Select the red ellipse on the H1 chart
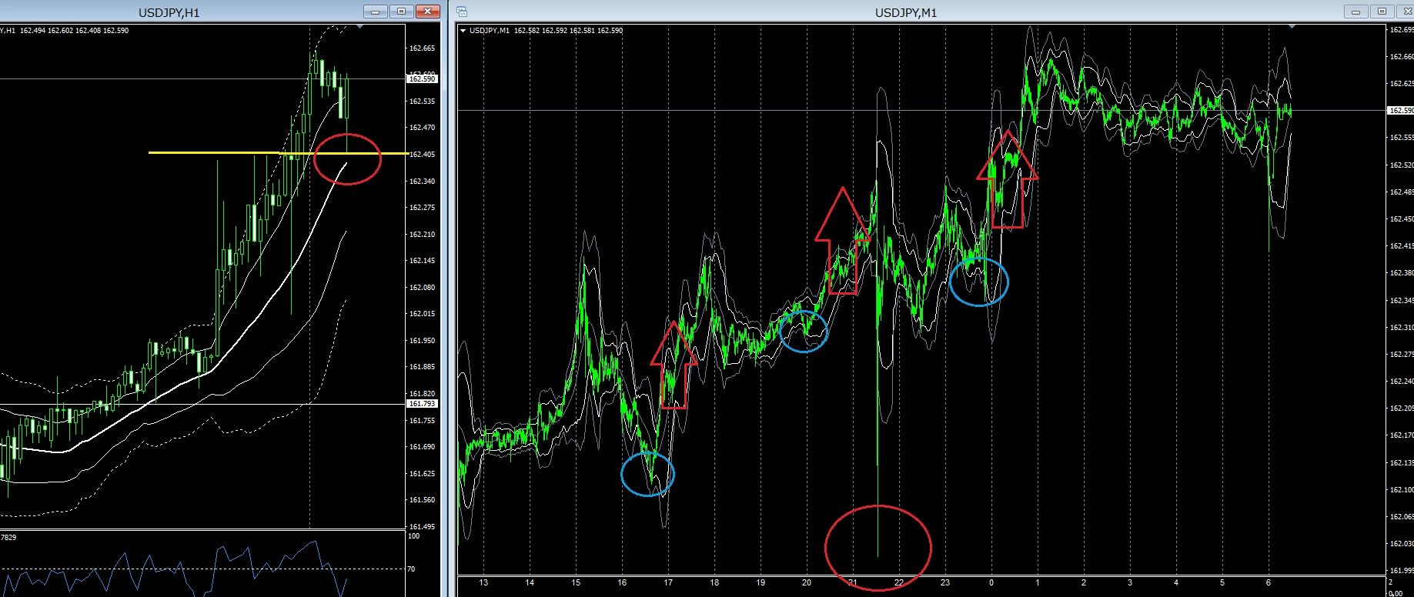 pyautogui.click(x=347, y=159)
